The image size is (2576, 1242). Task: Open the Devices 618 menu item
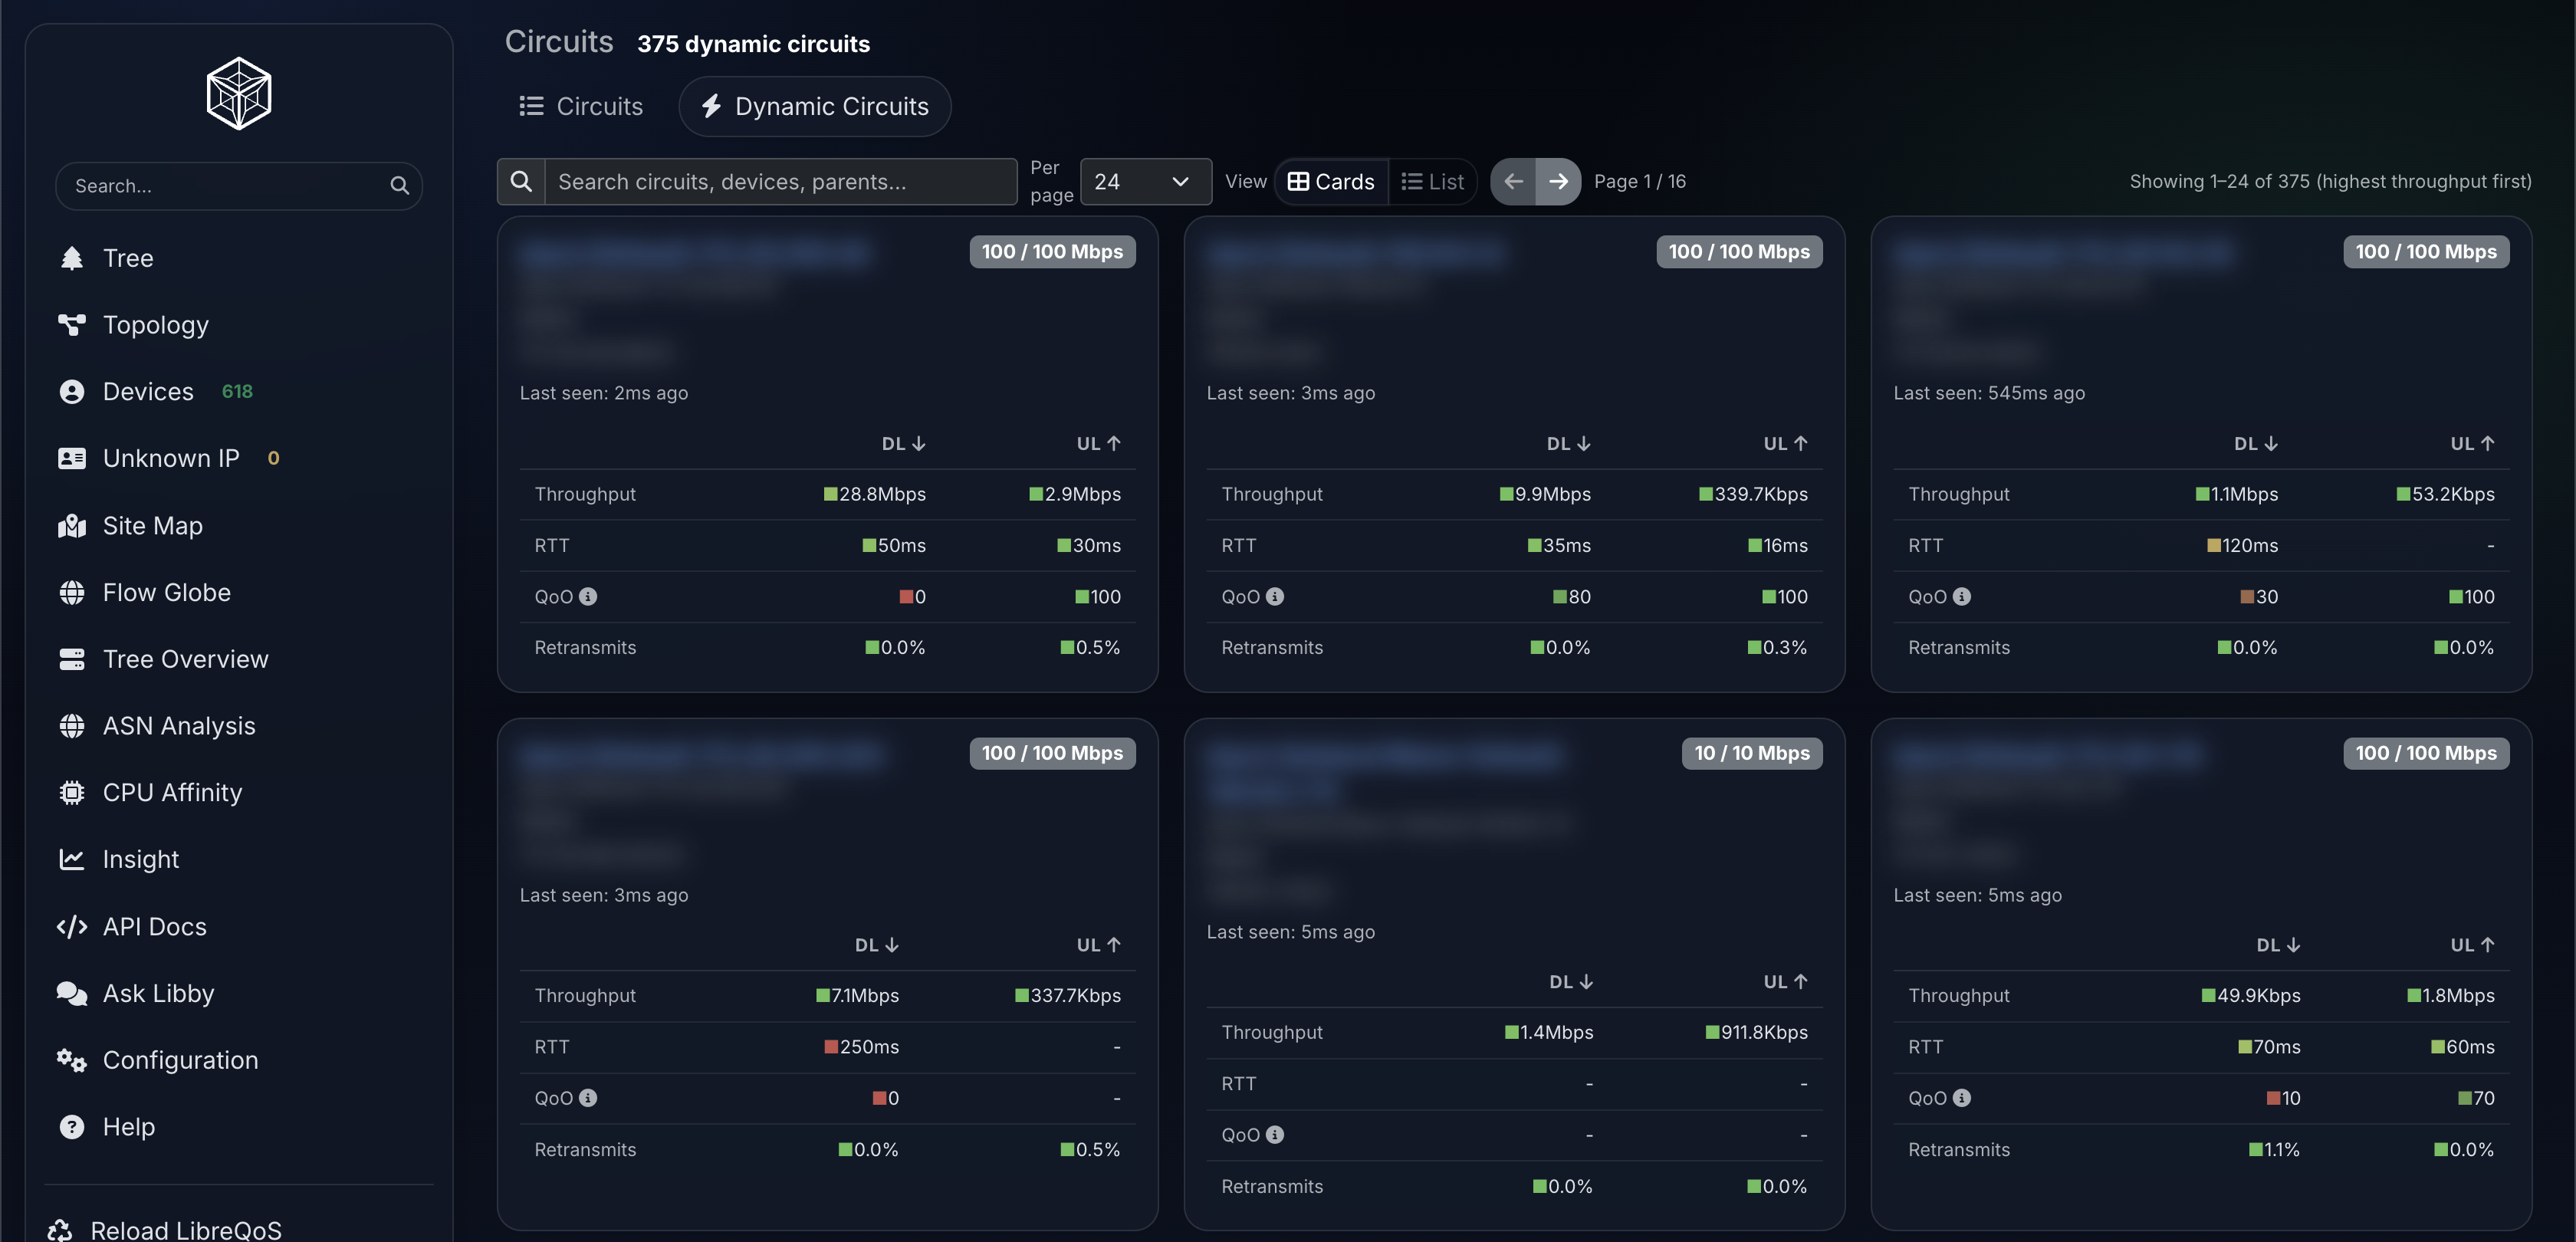point(155,391)
